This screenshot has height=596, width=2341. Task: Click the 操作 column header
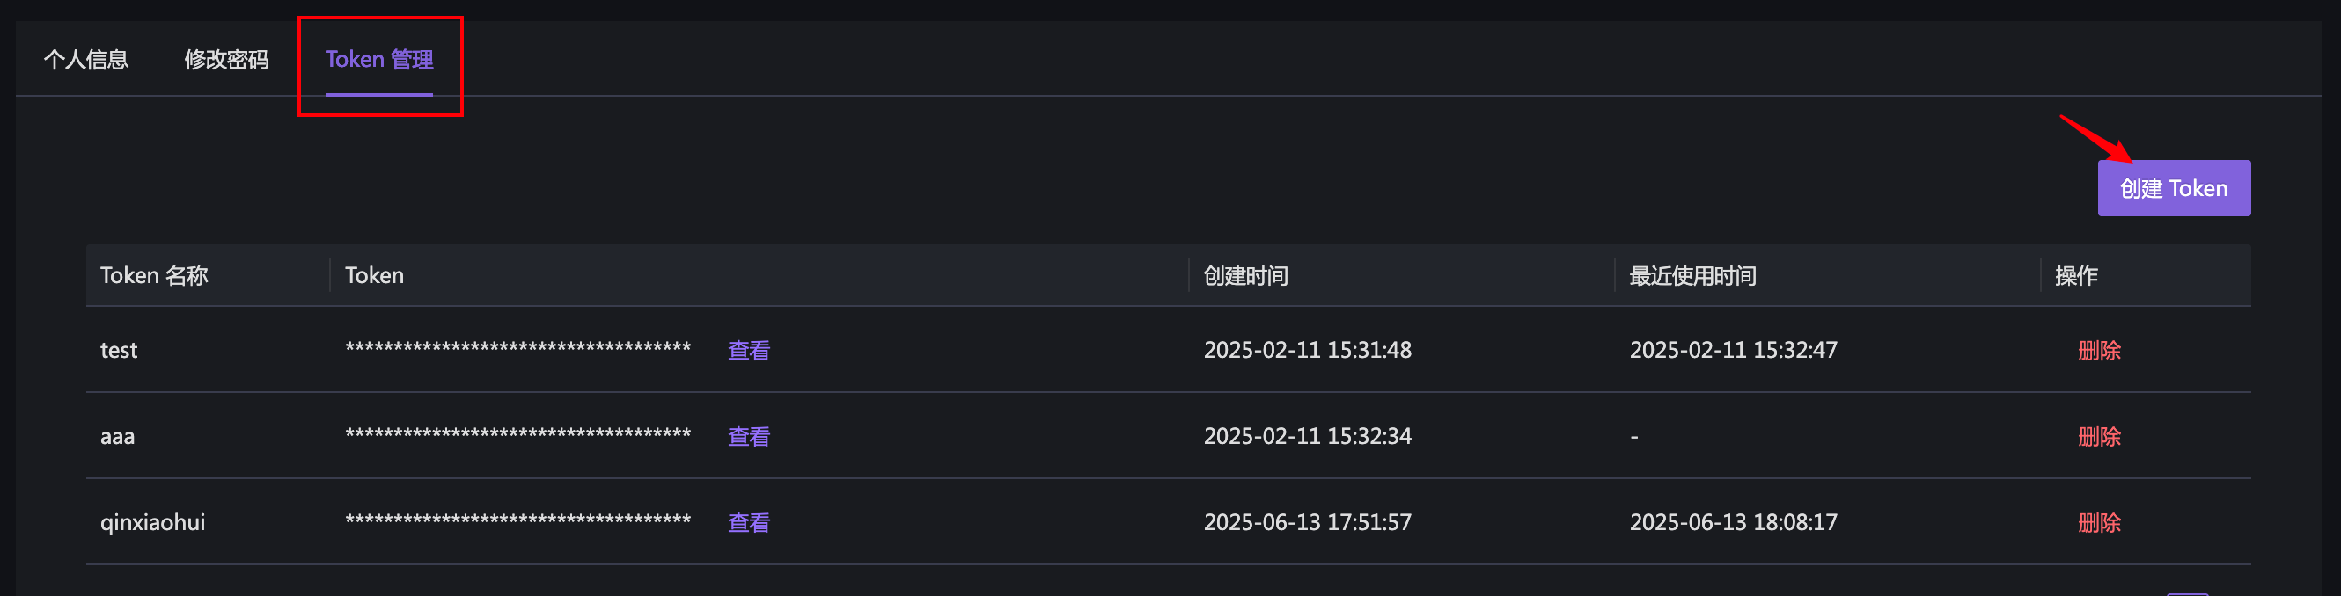[2075, 276]
